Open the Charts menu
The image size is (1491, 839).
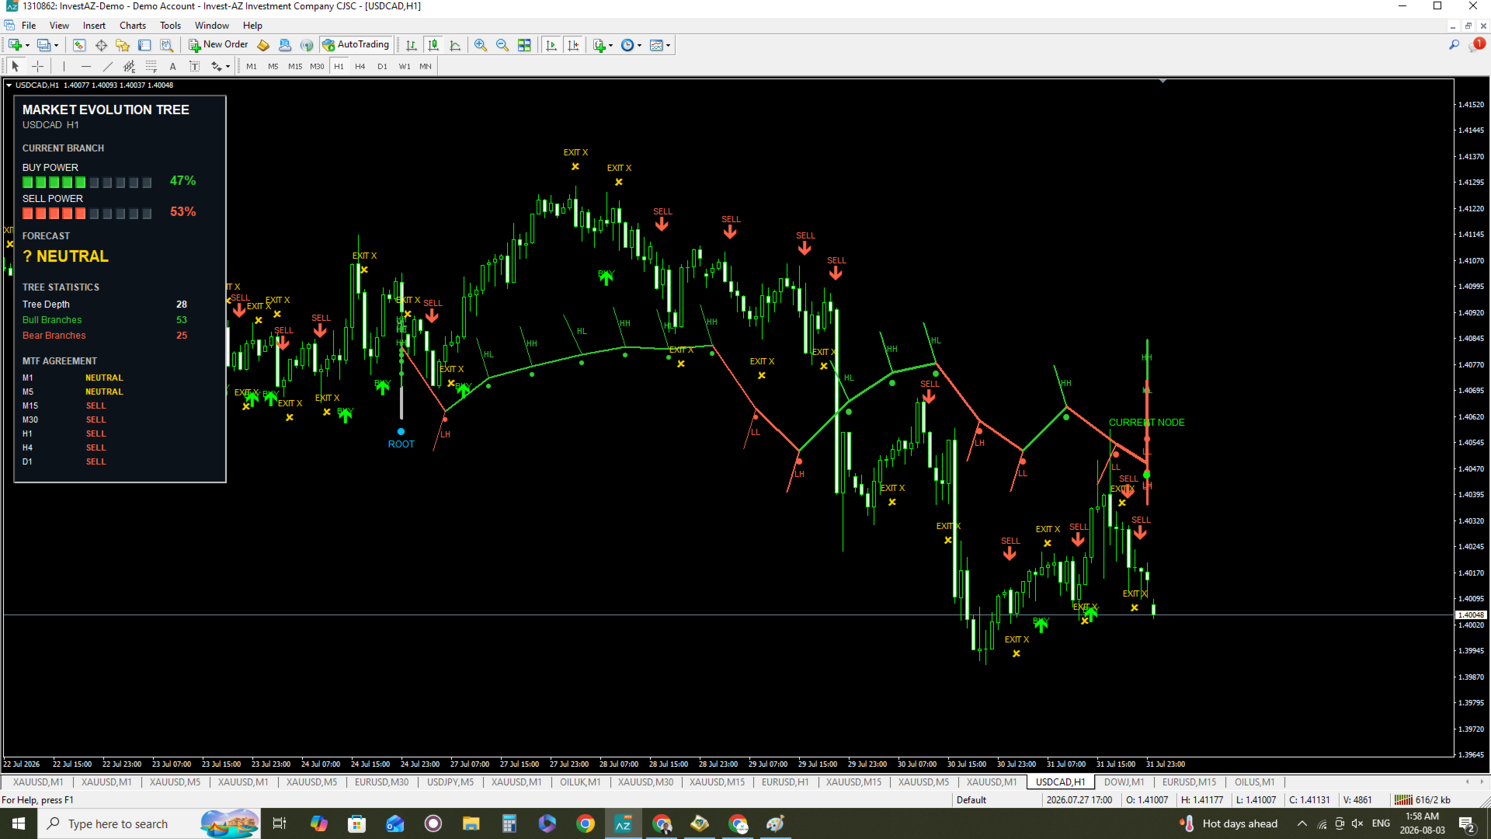click(x=133, y=26)
